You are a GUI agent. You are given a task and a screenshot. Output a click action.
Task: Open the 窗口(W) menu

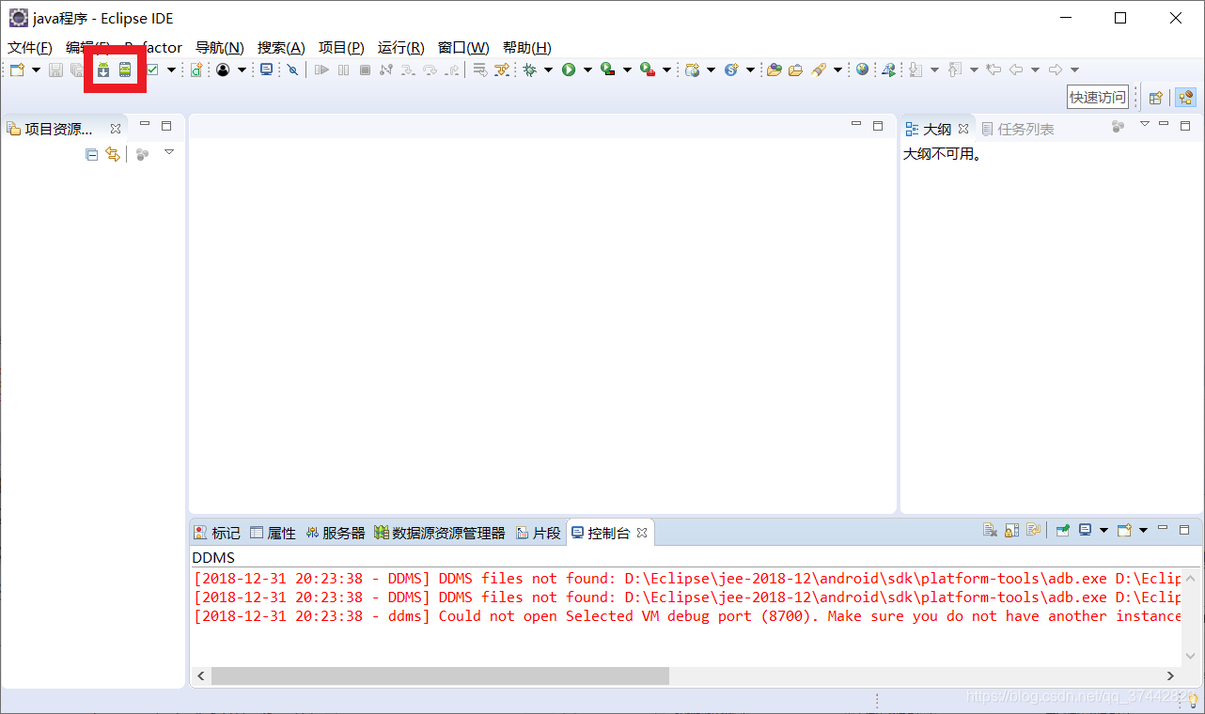pyautogui.click(x=463, y=48)
